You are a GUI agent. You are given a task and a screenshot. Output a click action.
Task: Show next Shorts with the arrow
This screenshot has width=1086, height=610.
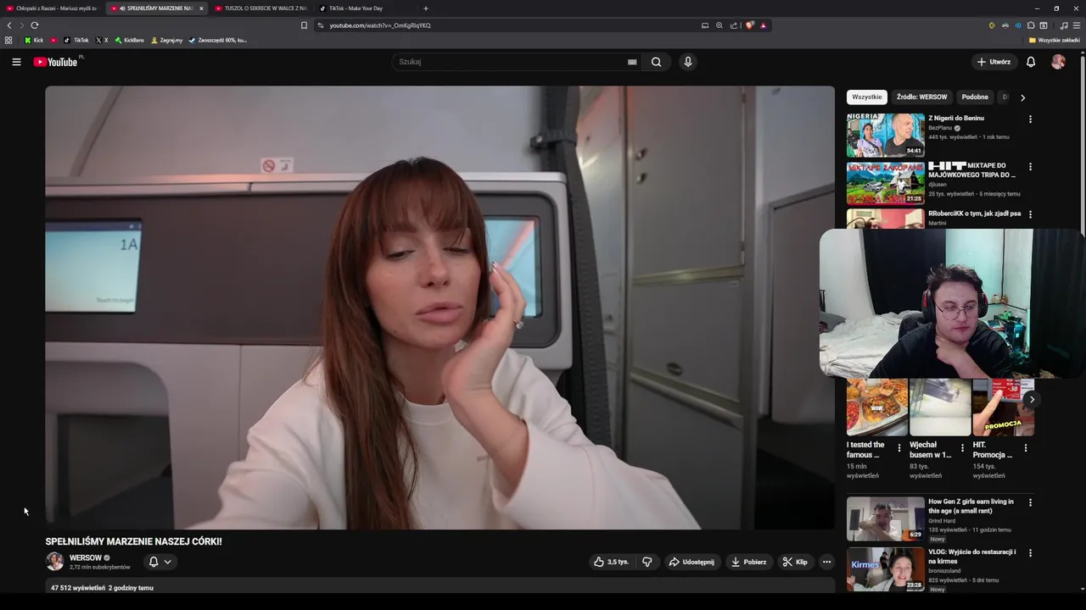[1031, 399]
